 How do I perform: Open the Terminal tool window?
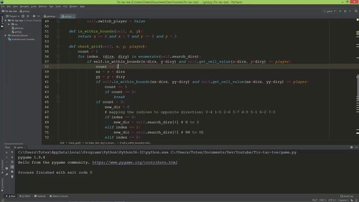(x=40, y=196)
